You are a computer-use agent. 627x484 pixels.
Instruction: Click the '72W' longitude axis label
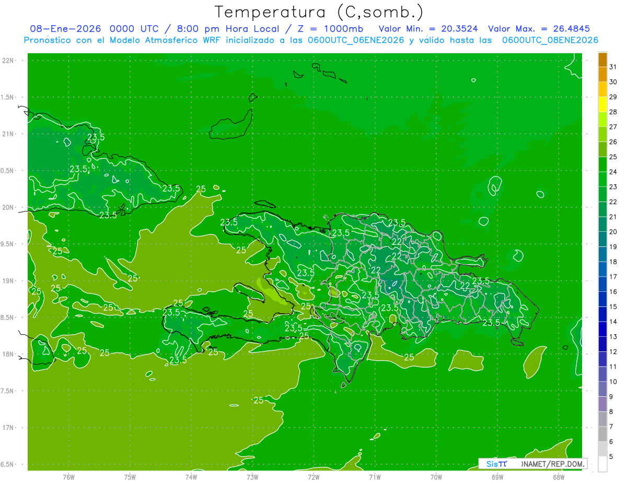pos(313,477)
